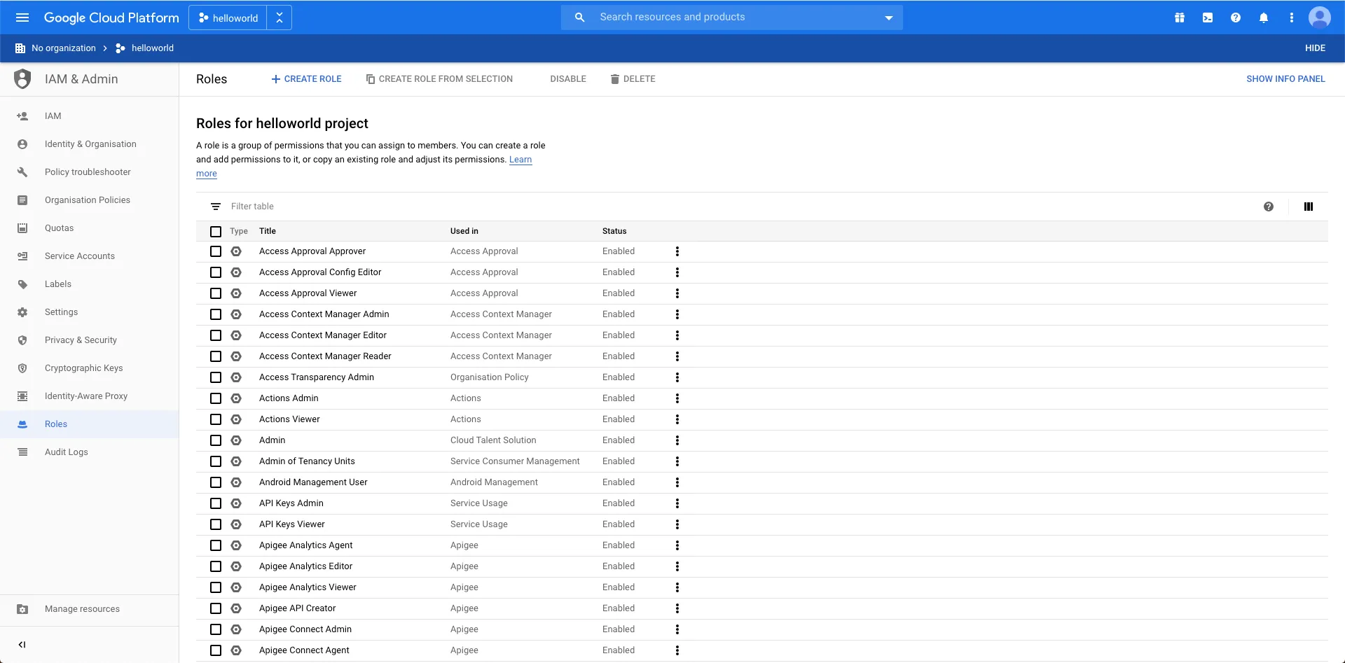Click the user account avatar

click(x=1319, y=18)
